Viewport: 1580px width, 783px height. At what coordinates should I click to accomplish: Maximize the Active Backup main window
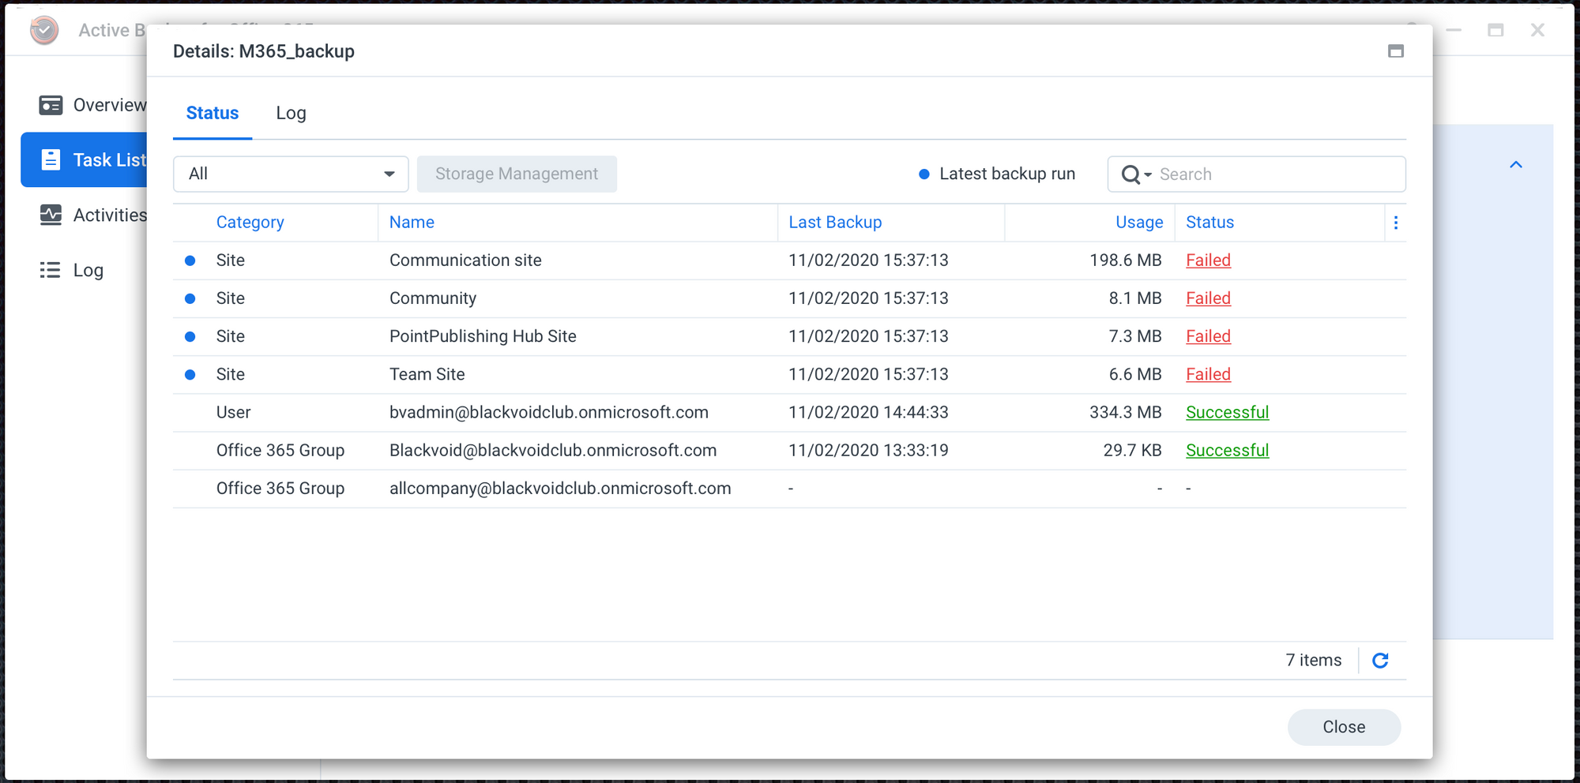click(x=1495, y=30)
